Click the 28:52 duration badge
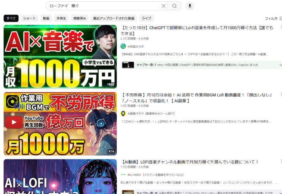Image resolution: width=282 pixels, height=194 pixels. point(111,84)
